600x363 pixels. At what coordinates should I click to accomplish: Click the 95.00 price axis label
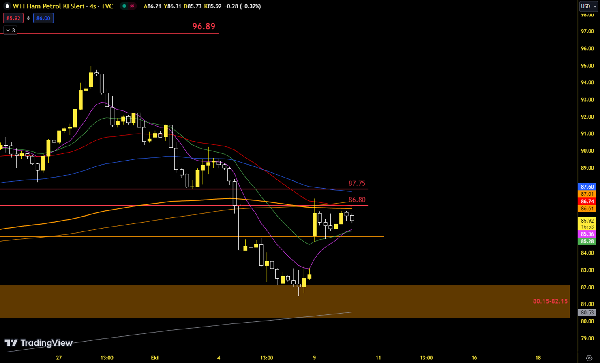pos(587,66)
